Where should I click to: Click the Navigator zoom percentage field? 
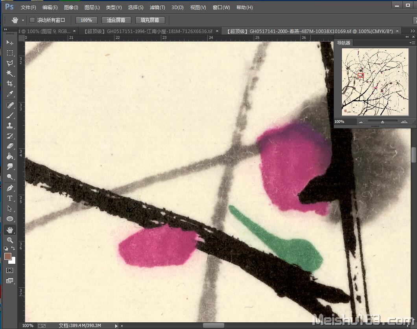click(x=345, y=122)
